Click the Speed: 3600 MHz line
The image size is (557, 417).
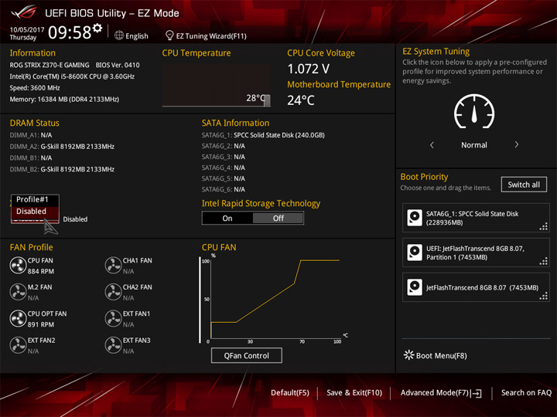click(x=35, y=88)
